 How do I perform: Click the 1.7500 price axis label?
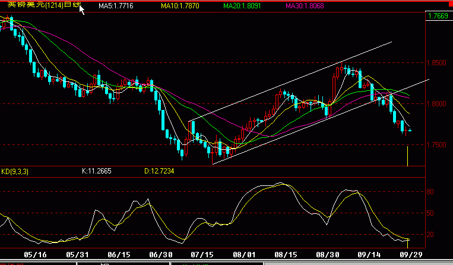tap(436, 145)
